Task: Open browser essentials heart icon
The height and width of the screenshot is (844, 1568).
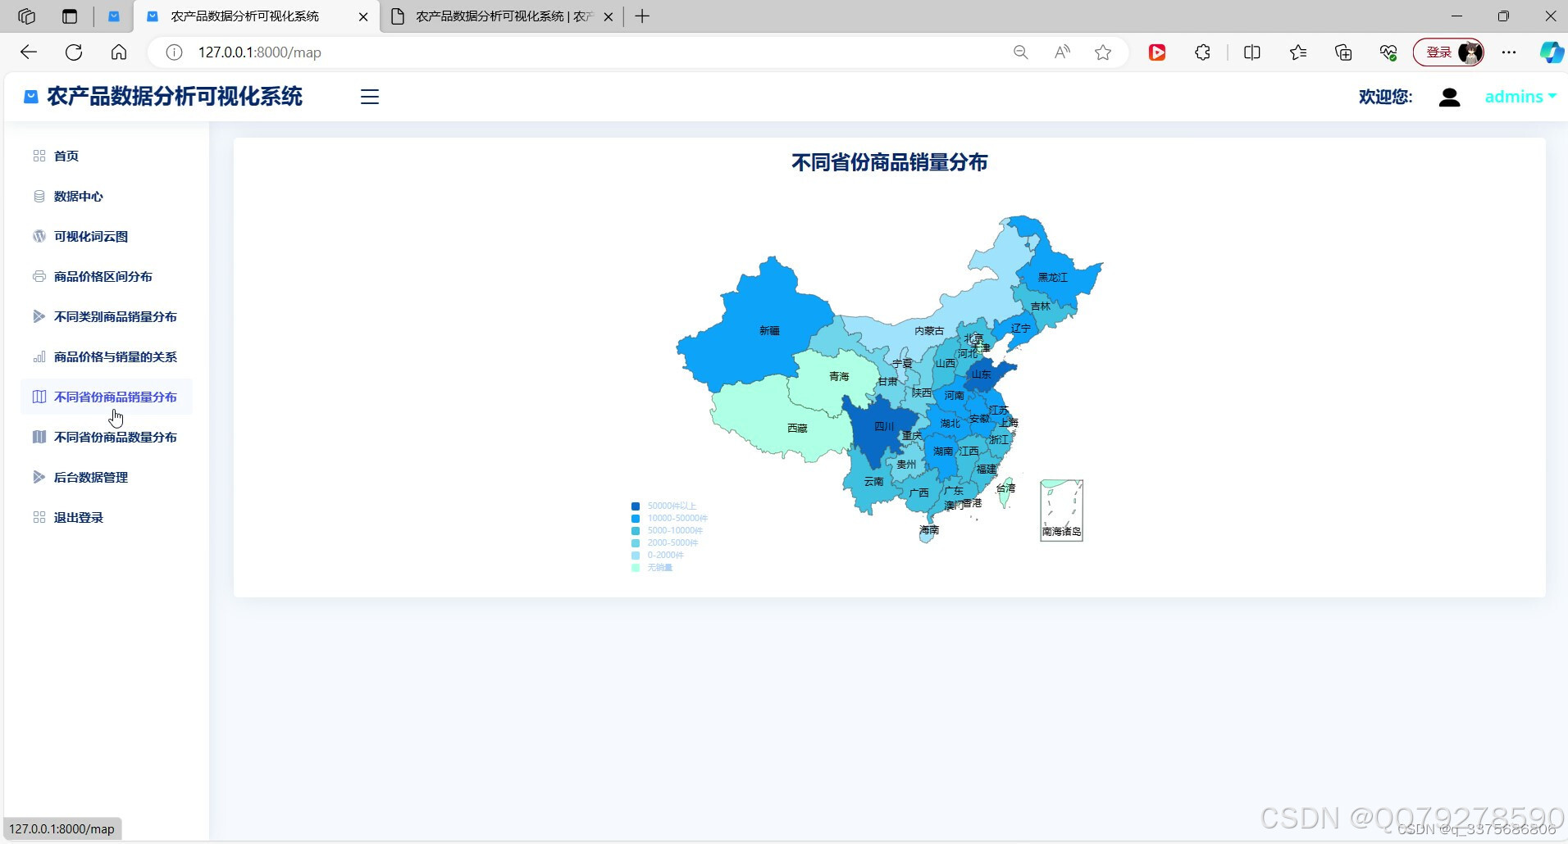Action: (x=1388, y=52)
